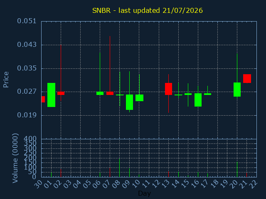The image size is (266, 199).
Task: Click the 0.027 price axis label
Action: click(27, 92)
